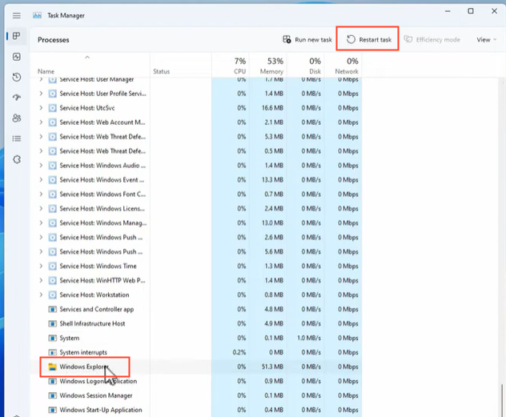Click the Windows Explorer folder icon
Screen dimensions: 506x417
pos(53,367)
